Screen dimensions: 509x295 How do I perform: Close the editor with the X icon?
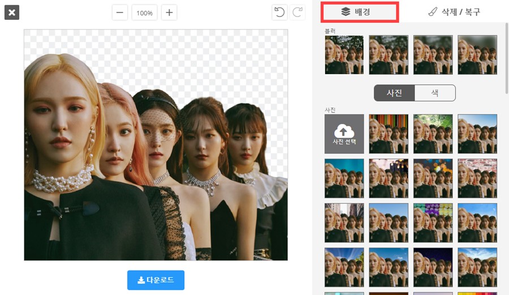12,12
